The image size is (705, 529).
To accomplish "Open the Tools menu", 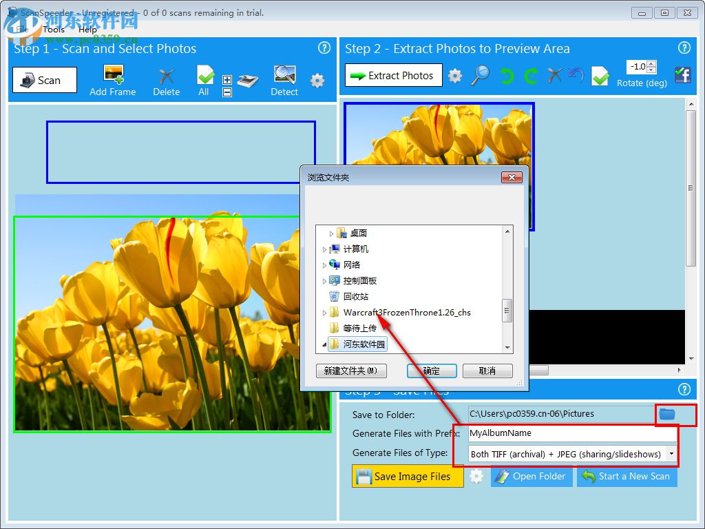I will (x=54, y=30).
